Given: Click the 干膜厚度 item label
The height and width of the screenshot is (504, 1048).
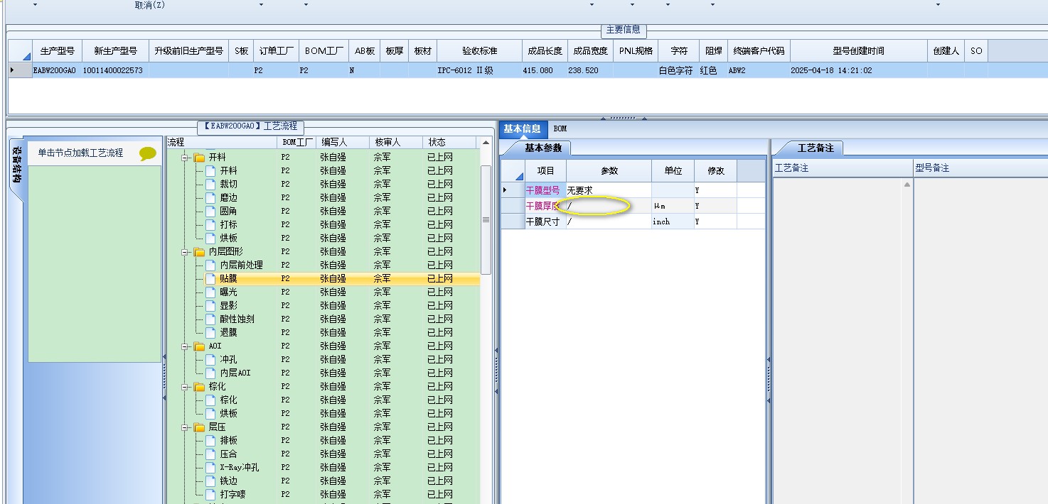Looking at the screenshot, I should click(543, 206).
